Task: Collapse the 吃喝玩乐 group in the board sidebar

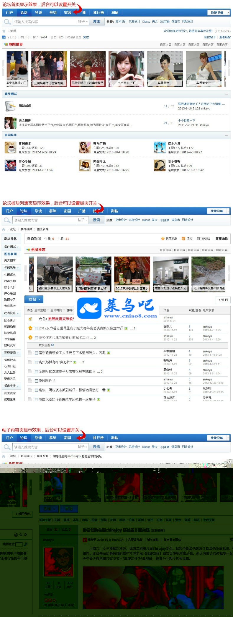Action: [x=18, y=313]
